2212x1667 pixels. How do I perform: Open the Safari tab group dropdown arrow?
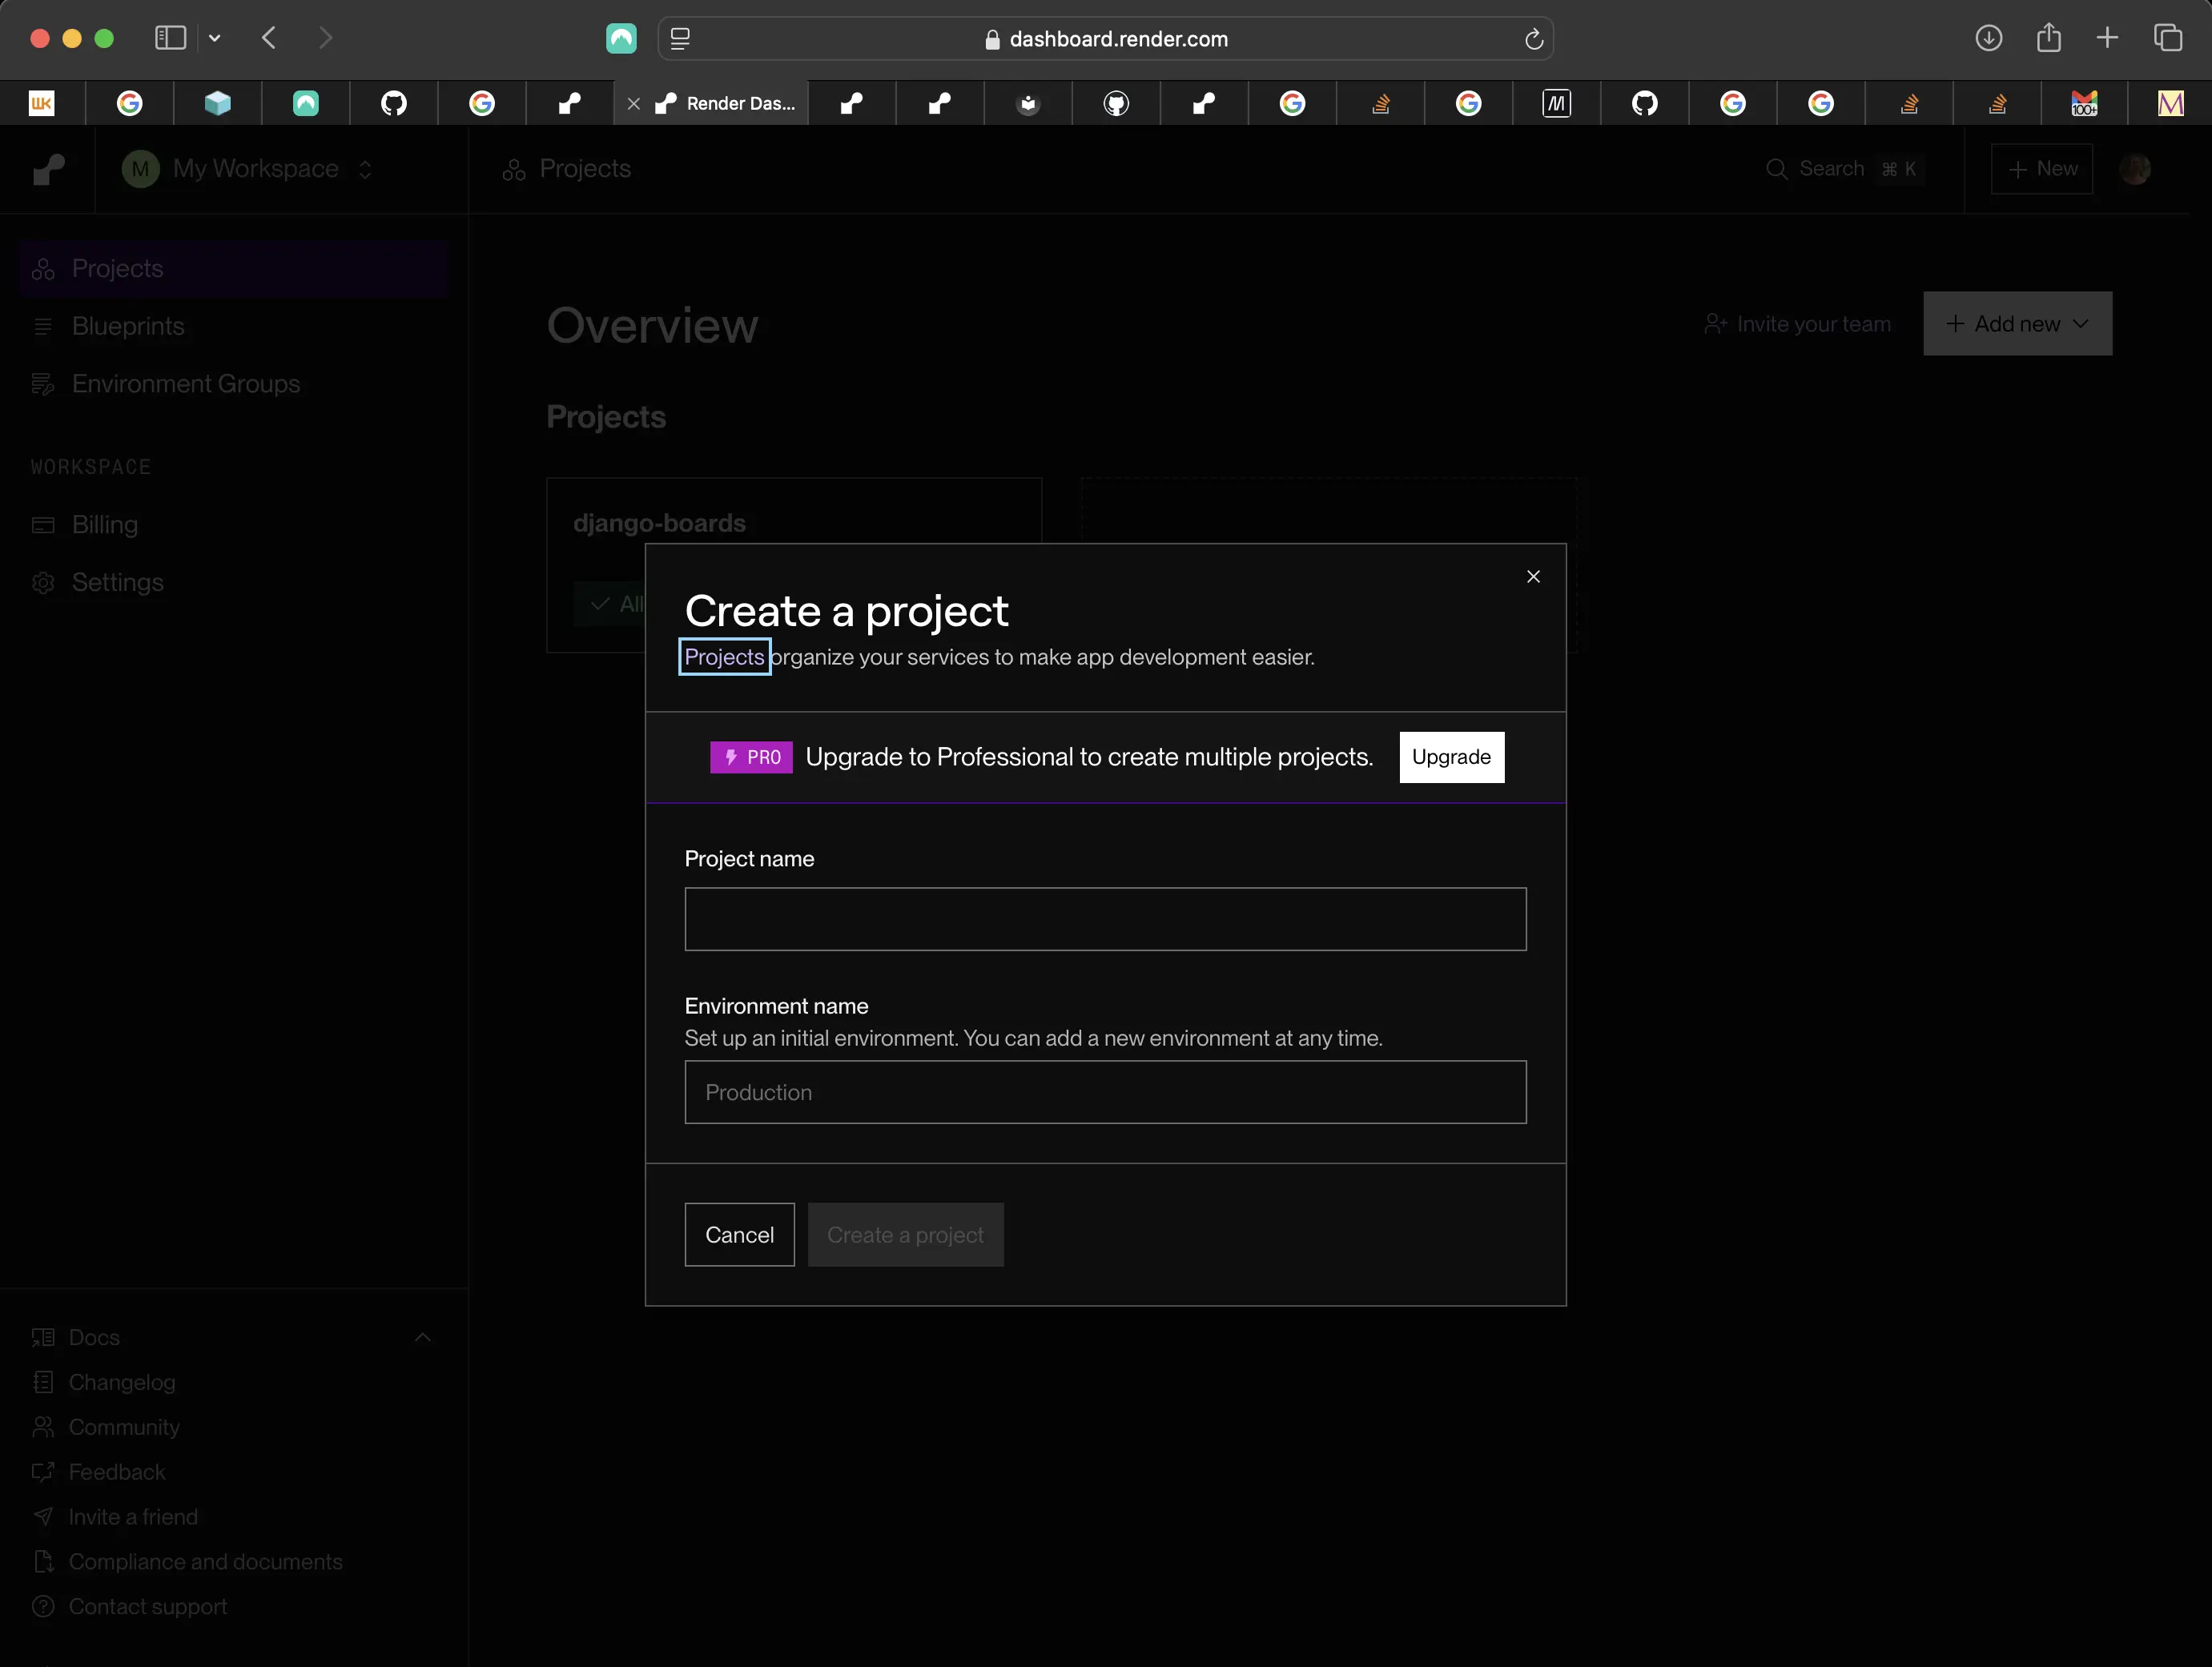coord(214,38)
